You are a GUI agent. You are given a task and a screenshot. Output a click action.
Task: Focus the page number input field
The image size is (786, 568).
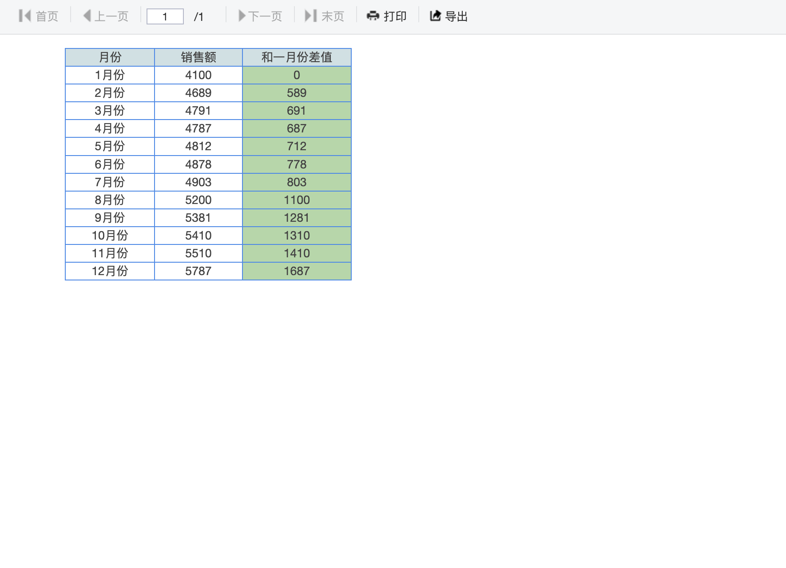(x=165, y=16)
